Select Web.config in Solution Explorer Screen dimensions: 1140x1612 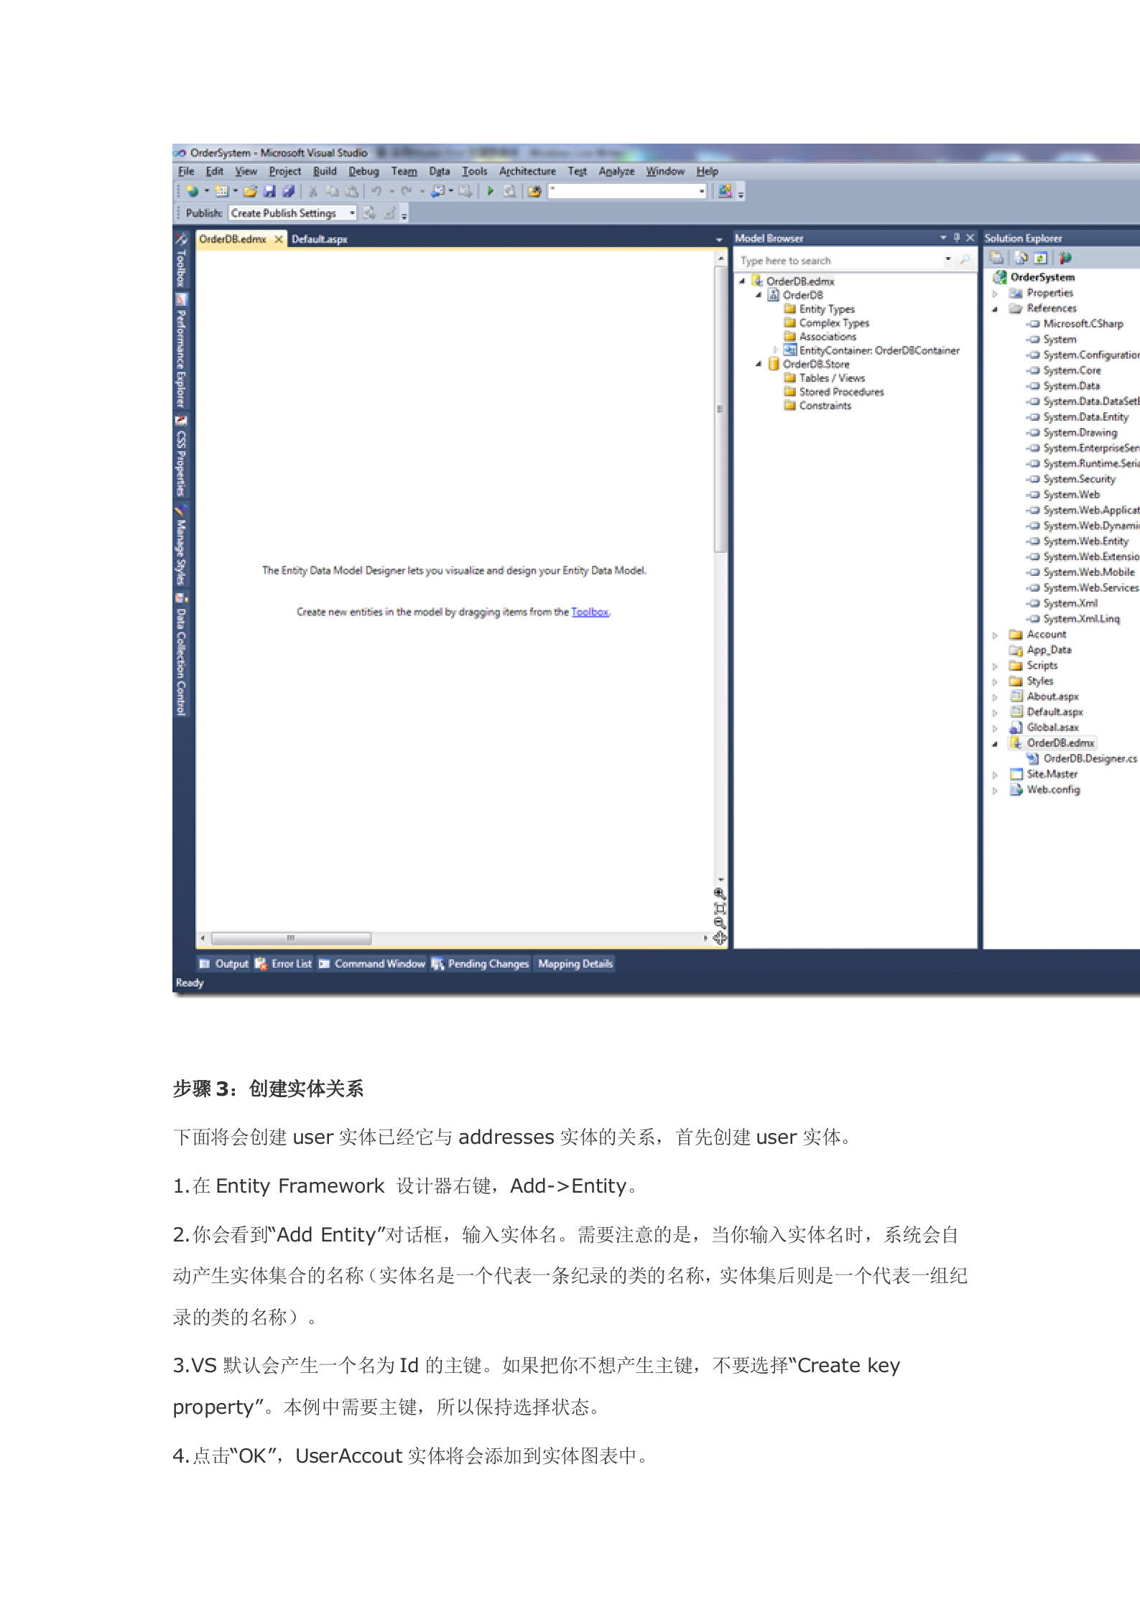[1045, 789]
